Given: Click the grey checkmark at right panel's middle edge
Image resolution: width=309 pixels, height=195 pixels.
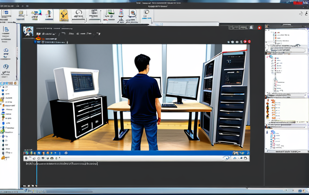Looking at the screenshot, I should (305, 95).
